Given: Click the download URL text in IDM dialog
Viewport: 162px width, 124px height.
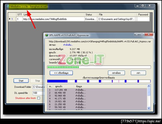Looking at the screenshot, I should 100,42.
